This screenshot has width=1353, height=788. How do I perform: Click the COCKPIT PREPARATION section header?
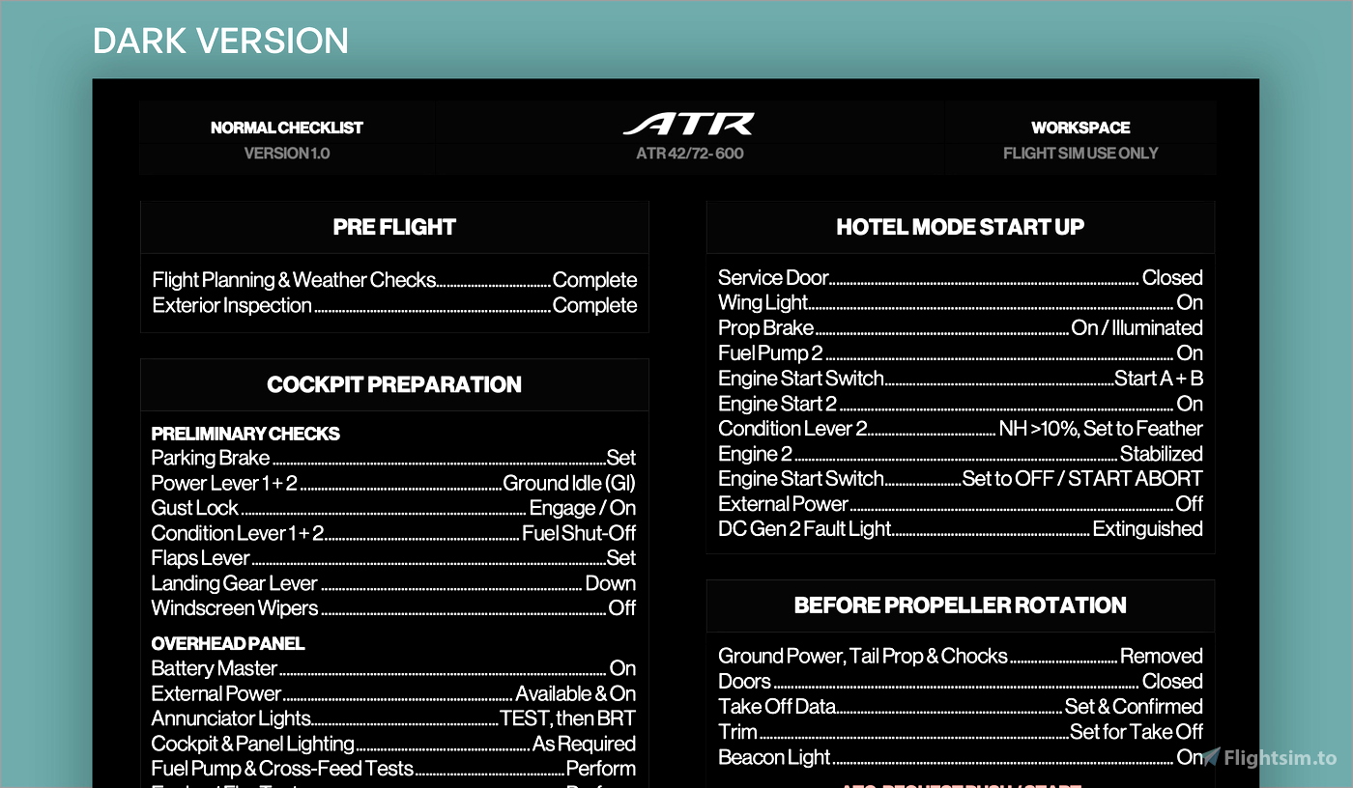click(x=394, y=384)
